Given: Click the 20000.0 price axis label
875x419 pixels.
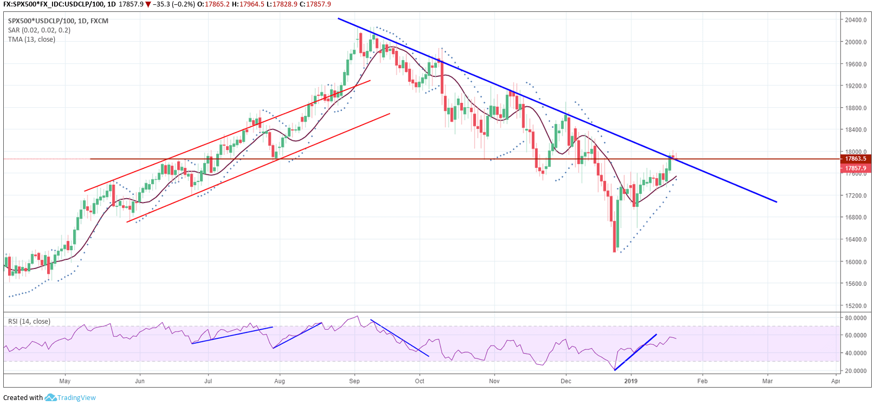Looking at the screenshot, I should pos(855,42).
